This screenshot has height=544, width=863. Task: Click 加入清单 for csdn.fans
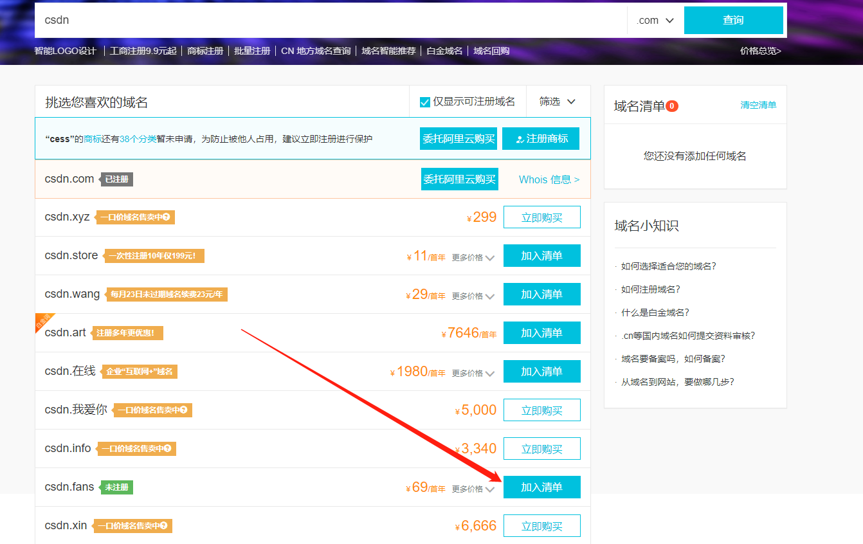tap(541, 487)
